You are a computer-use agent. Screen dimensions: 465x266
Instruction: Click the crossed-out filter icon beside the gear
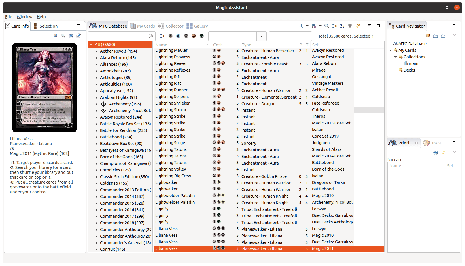pyautogui.click(x=342, y=26)
